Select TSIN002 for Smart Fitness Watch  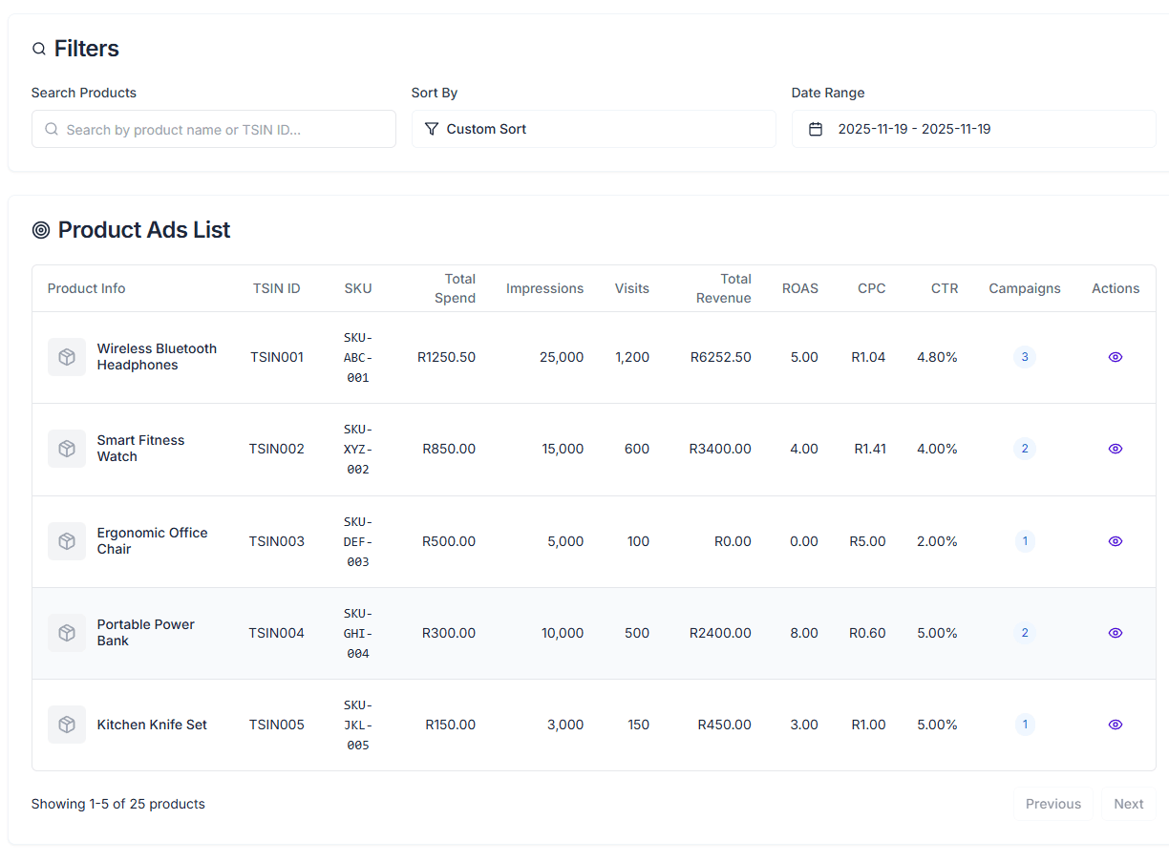point(276,449)
